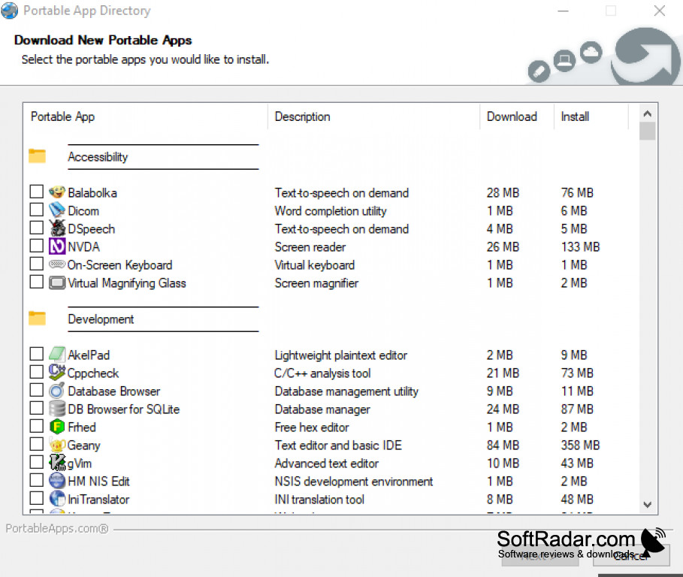Click the Frhed app icon
The height and width of the screenshot is (577, 683).
[x=57, y=427]
